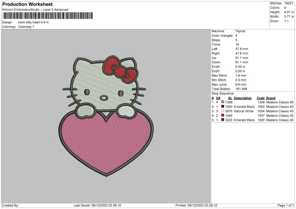Click the barcode under the worksheet title

(48, 16)
